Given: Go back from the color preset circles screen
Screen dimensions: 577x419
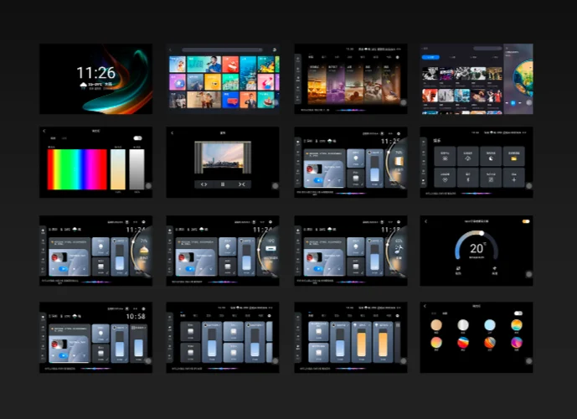Looking at the screenshot, I should coord(425,306).
